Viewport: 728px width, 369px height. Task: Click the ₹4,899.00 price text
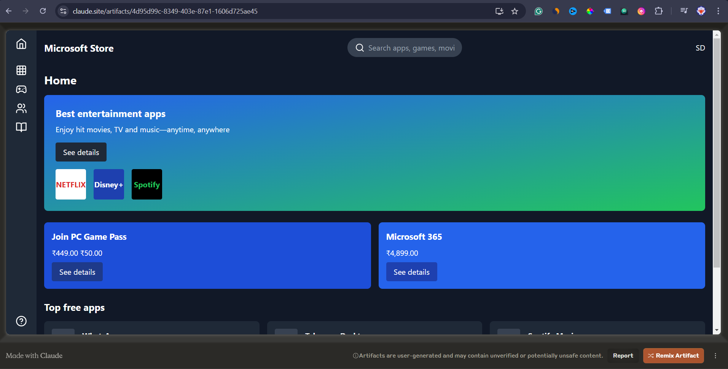click(402, 253)
